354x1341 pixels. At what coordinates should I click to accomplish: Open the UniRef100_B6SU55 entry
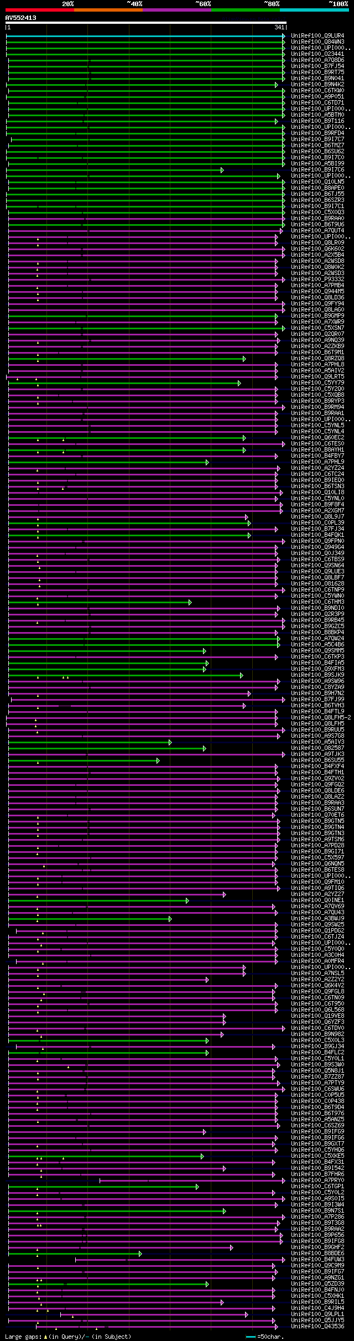317,760
